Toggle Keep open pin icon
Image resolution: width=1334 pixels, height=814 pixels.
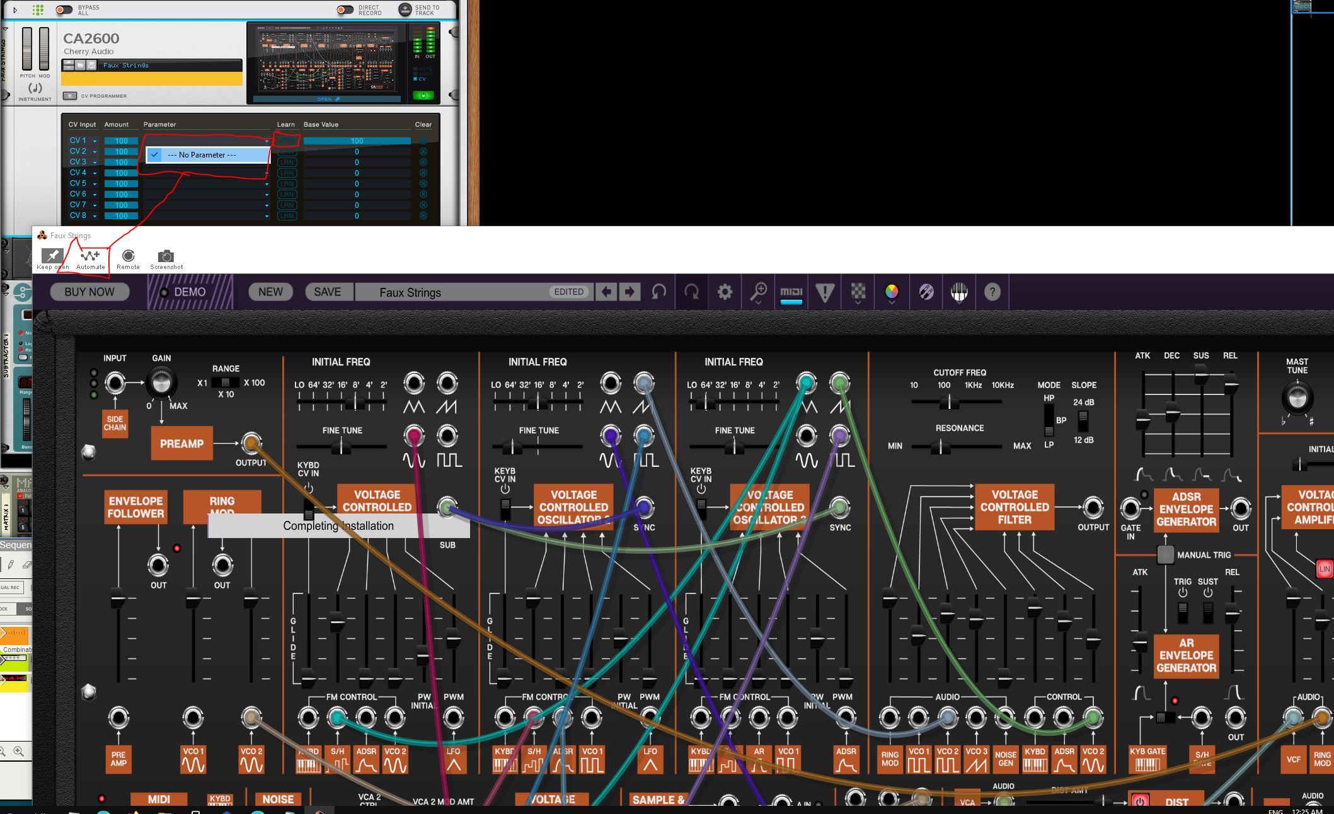[52, 256]
